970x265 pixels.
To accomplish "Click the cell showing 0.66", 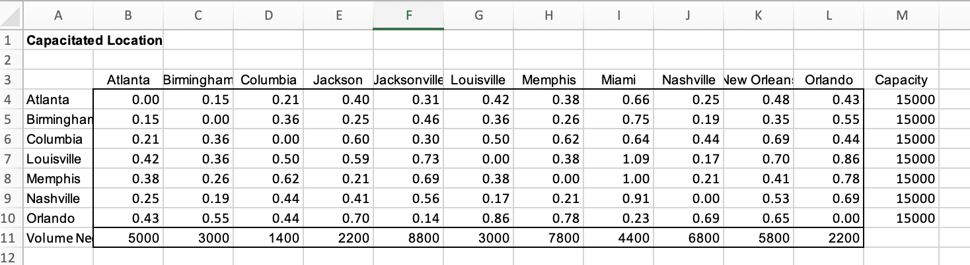I will click(x=618, y=100).
